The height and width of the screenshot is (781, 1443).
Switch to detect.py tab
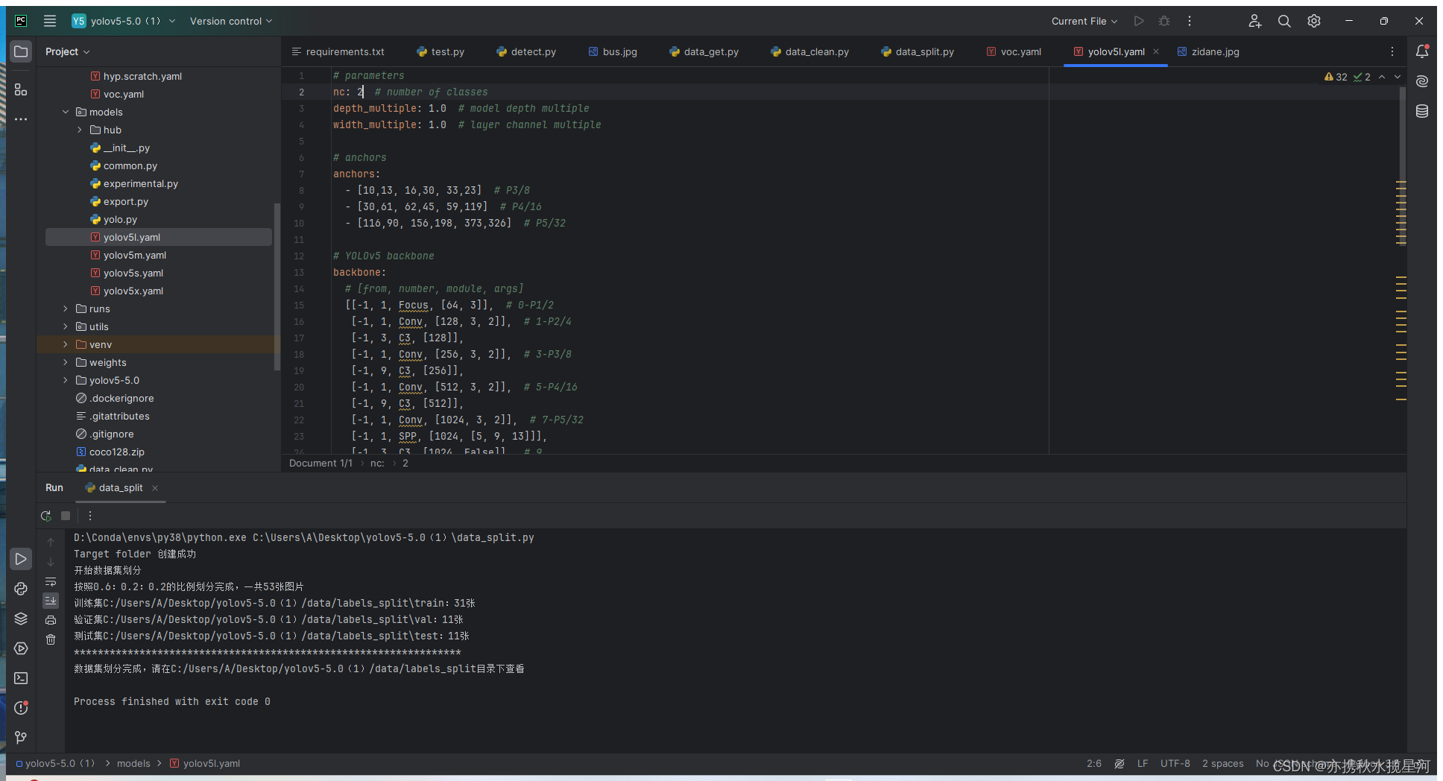point(526,51)
